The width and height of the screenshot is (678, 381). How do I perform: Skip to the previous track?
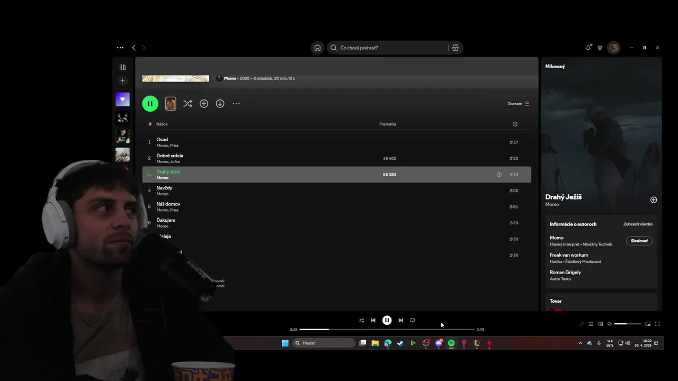coord(373,320)
